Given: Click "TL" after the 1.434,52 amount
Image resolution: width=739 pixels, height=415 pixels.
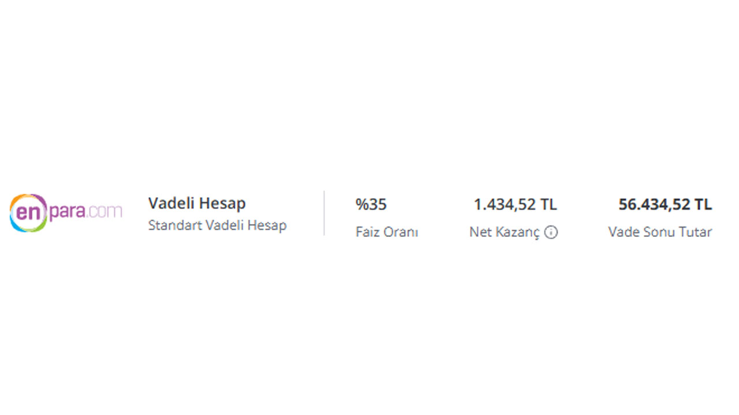Looking at the screenshot, I should pos(549,205).
